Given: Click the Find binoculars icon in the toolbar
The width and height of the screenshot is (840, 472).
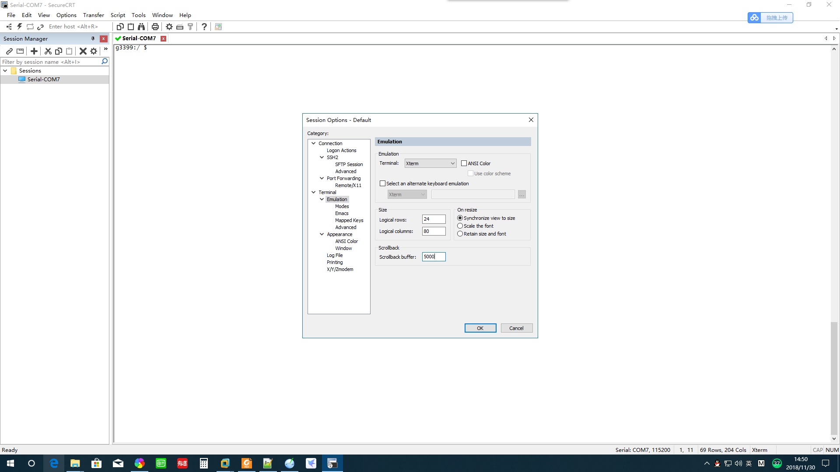Looking at the screenshot, I should point(141,26).
